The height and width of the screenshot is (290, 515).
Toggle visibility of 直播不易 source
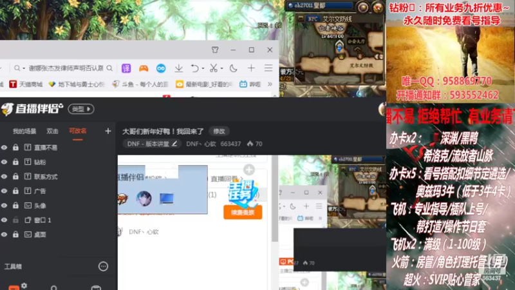point(4,148)
